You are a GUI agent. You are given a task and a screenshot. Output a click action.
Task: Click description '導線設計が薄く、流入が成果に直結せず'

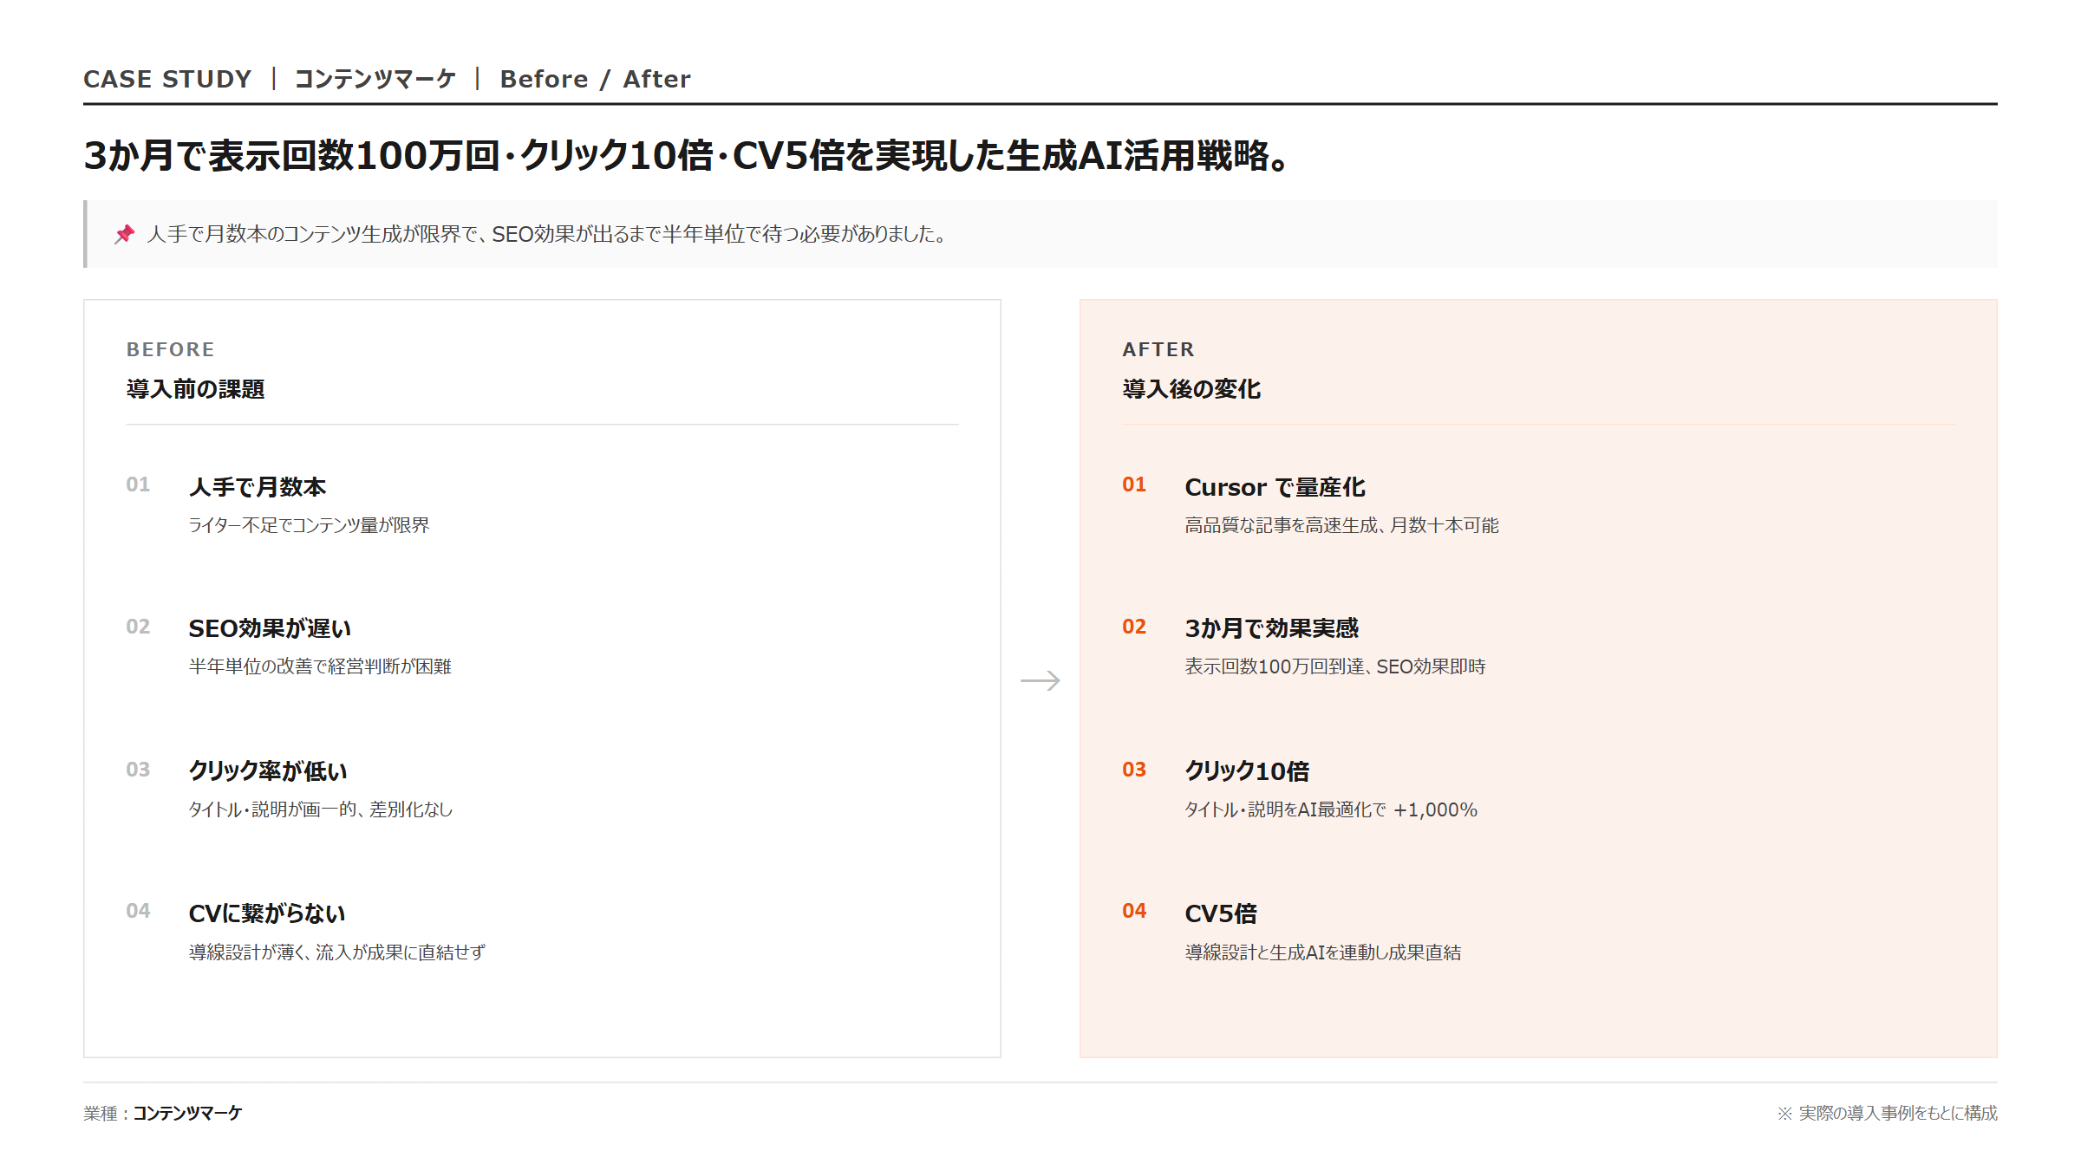(337, 952)
